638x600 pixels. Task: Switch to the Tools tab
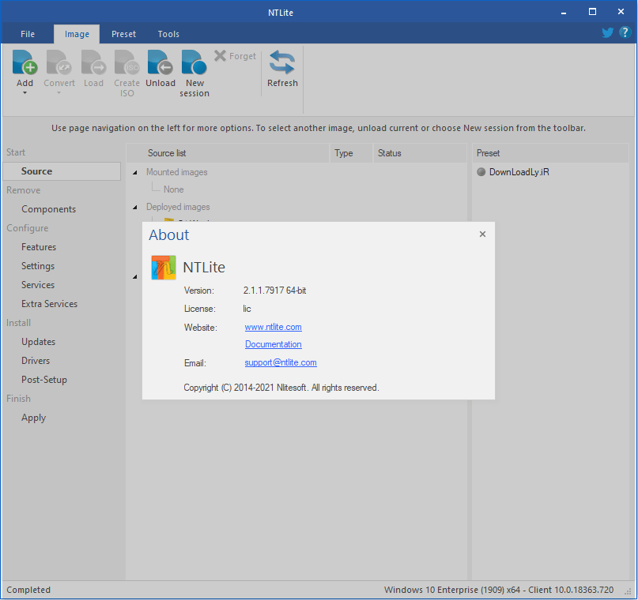click(x=168, y=34)
